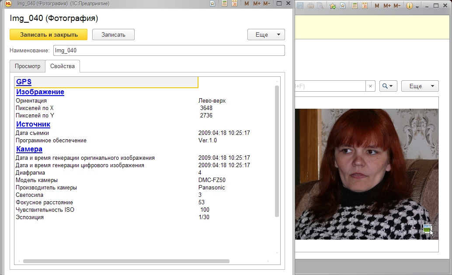The width and height of the screenshot is (452, 275).
Task: Click the info icon in the background window toolbar
Action: tap(410, 6)
